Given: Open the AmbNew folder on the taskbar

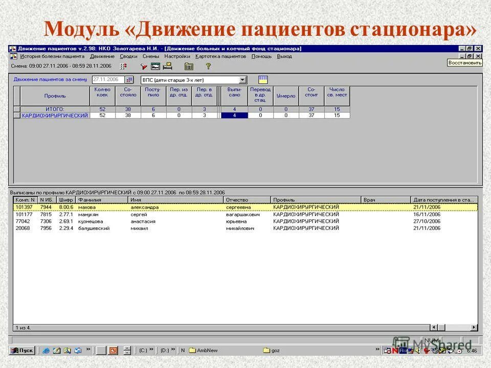Looking at the screenshot, I should (x=207, y=351).
